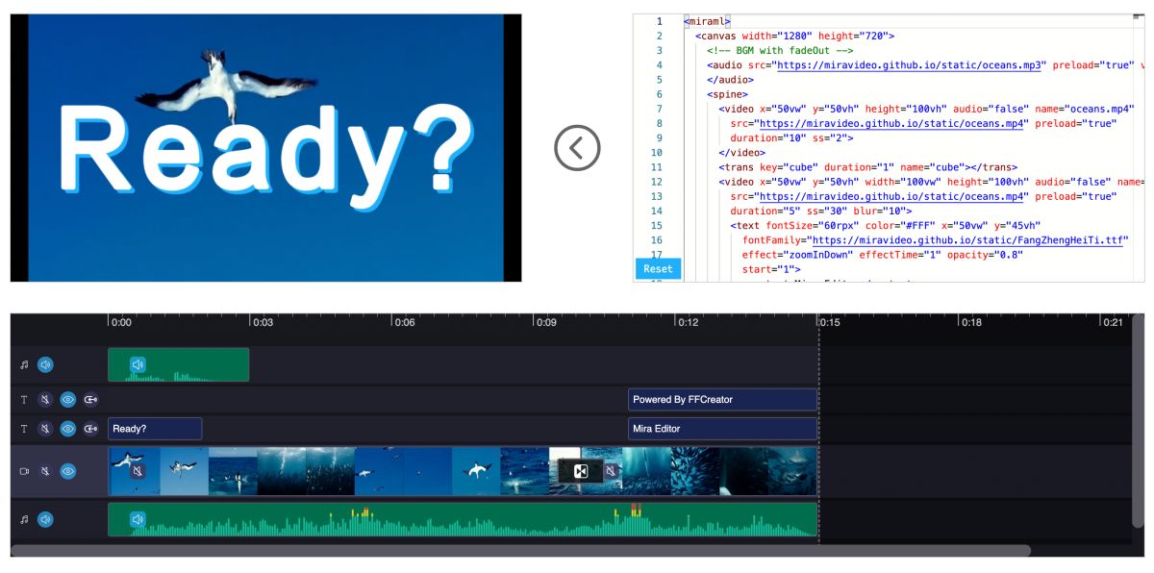Screen dimensions: 1154x573
Task: Click the canvas width="1280" line of code
Action: point(795,36)
